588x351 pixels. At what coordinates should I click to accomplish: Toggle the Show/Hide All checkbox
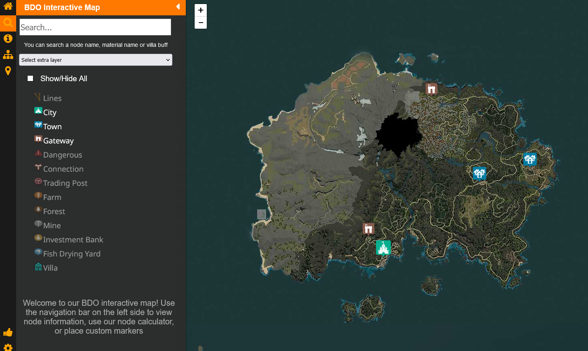30,78
